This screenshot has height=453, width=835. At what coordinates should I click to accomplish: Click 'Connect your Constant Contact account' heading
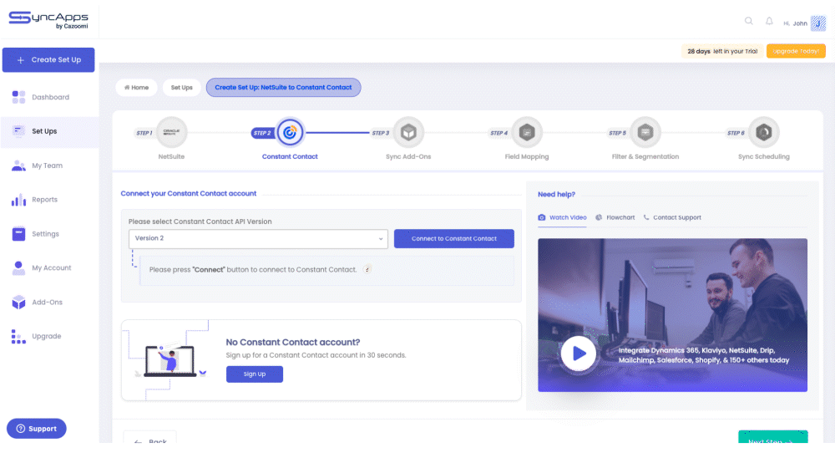point(189,193)
